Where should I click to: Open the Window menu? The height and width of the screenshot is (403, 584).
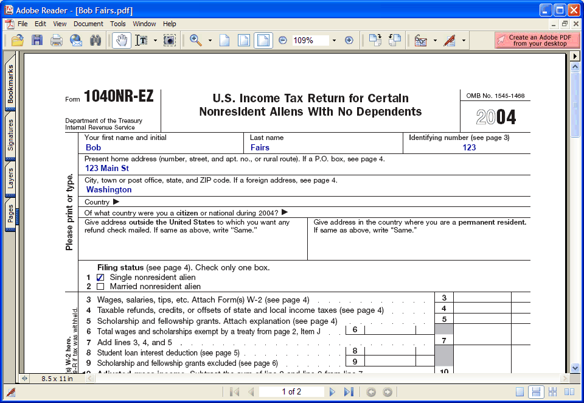click(145, 24)
